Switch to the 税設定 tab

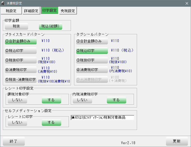point(11,11)
